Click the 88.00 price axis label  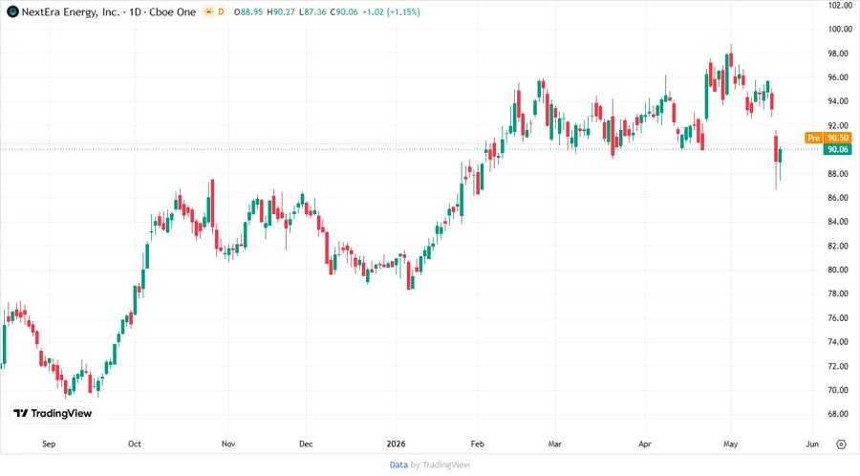point(837,174)
